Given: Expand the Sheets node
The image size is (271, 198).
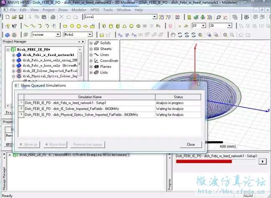Looking at the screenshot, I should (91, 49).
